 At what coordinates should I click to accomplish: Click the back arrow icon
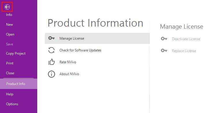[x=7, y=7]
